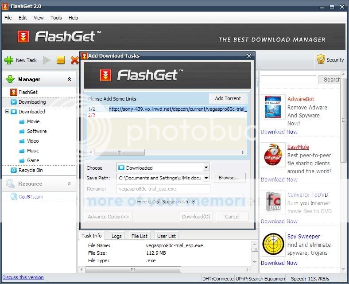Open the Discuss this version link
The width and height of the screenshot is (349, 284).
pyautogui.click(x=23, y=277)
